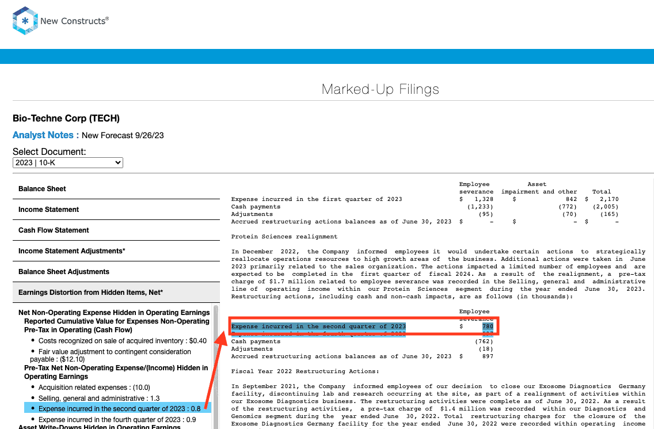
Task: Click the 'Bio-Techne Corp (TECH)' company name
Action: tap(66, 119)
